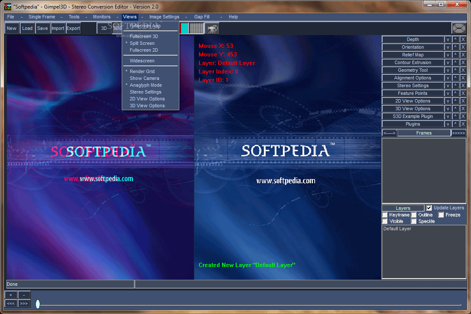The image size is (471, 314).
Task: Tick the Visible checkbox
Action: tap(385, 221)
